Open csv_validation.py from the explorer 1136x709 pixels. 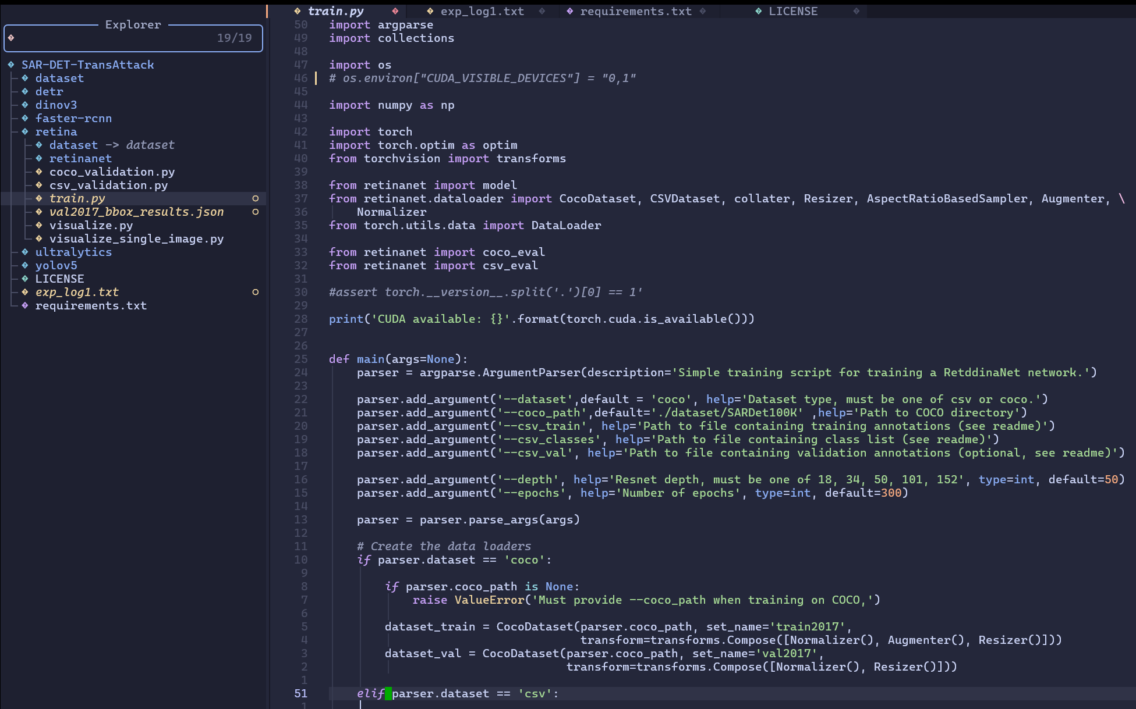pos(108,185)
